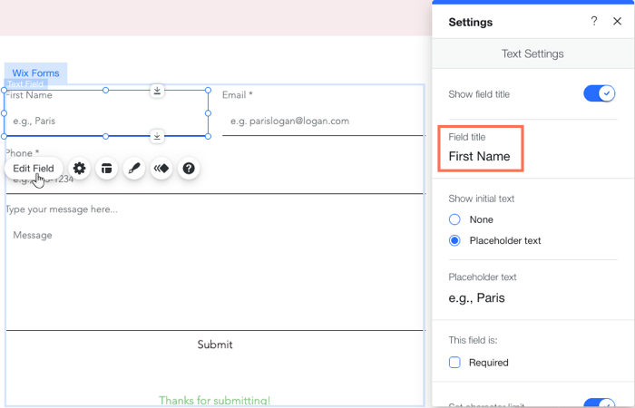Click the bottom stretch download handle on First Name field
635x408 pixels.
[x=157, y=136]
